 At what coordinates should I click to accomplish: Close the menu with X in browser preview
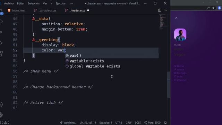(x=176, y=18)
